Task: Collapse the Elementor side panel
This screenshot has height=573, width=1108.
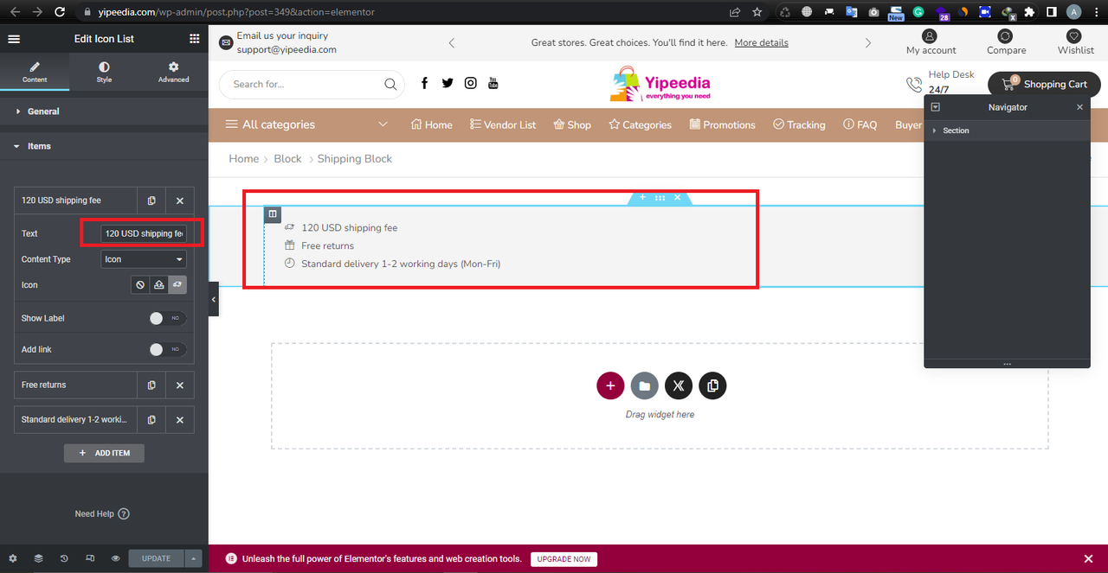Action: pos(214,299)
